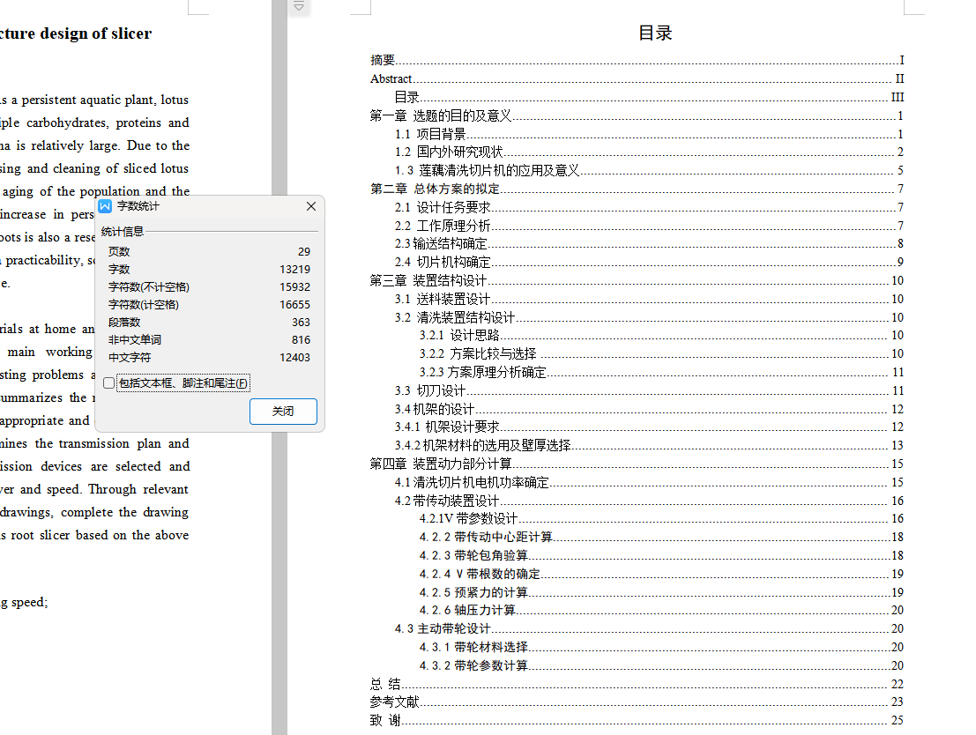This screenshot has height=735, width=976.
Task: Select 4.2.1 V带参数设计 line
Action: [x=661, y=518]
